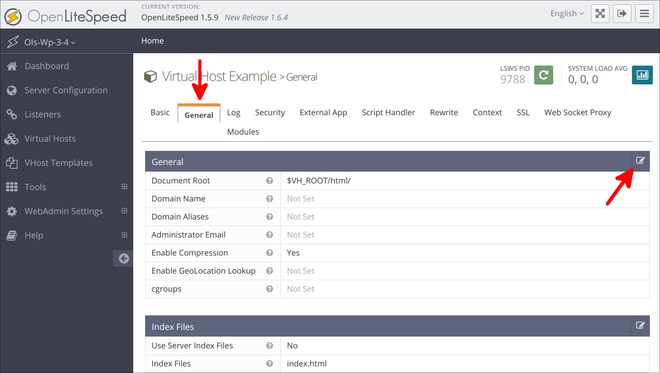Show help for Administrator Email

270,235
